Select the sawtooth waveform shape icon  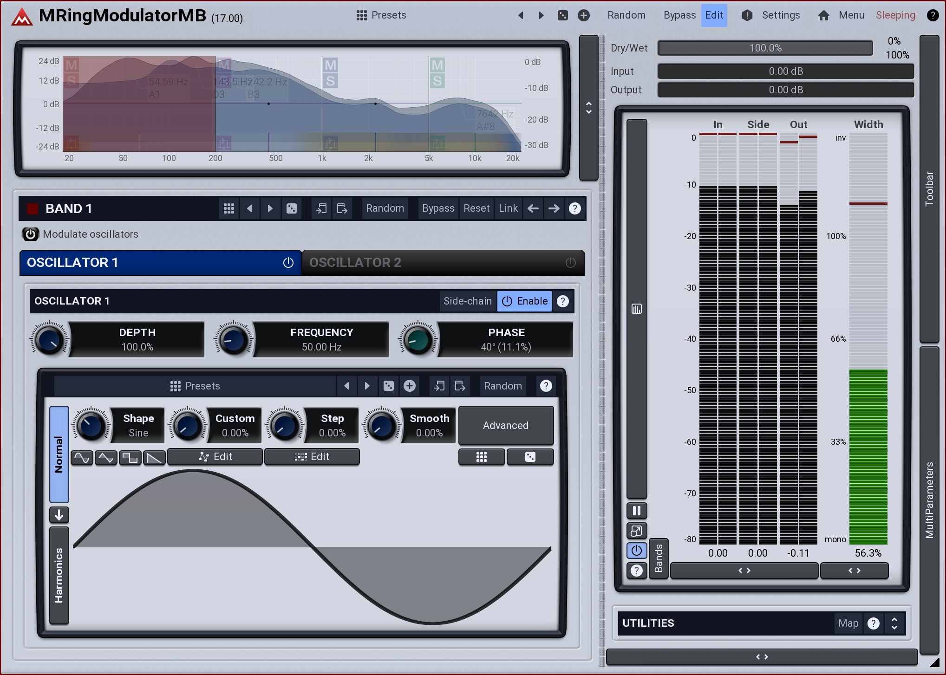(154, 458)
